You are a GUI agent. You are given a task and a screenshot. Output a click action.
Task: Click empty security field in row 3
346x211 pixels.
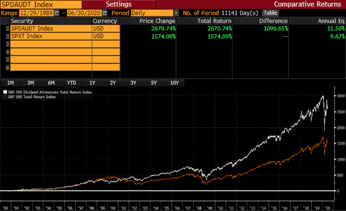click(51, 44)
